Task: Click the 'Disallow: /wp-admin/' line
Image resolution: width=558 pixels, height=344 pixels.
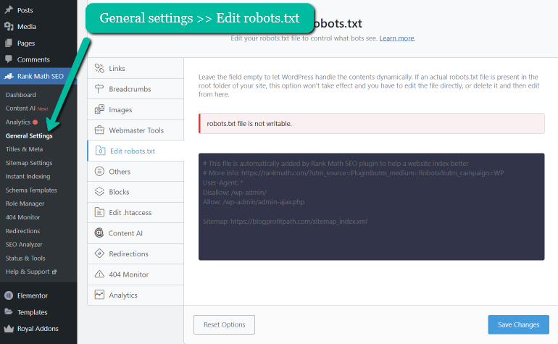Action: pos(235,193)
